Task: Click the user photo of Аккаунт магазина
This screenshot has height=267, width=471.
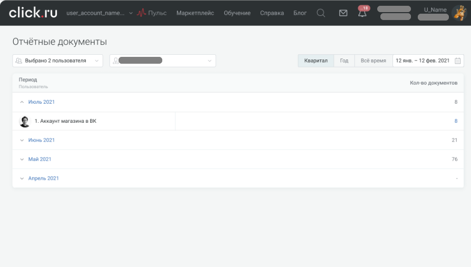Action: [x=24, y=121]
